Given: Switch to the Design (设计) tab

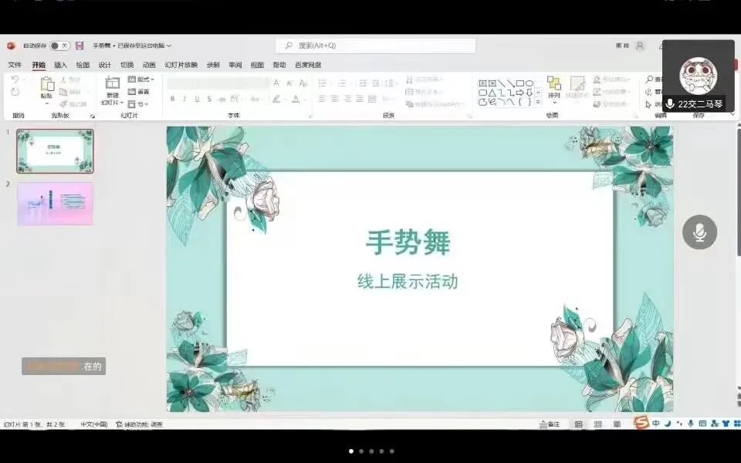Looking at the screenshot, I should 105,65.
